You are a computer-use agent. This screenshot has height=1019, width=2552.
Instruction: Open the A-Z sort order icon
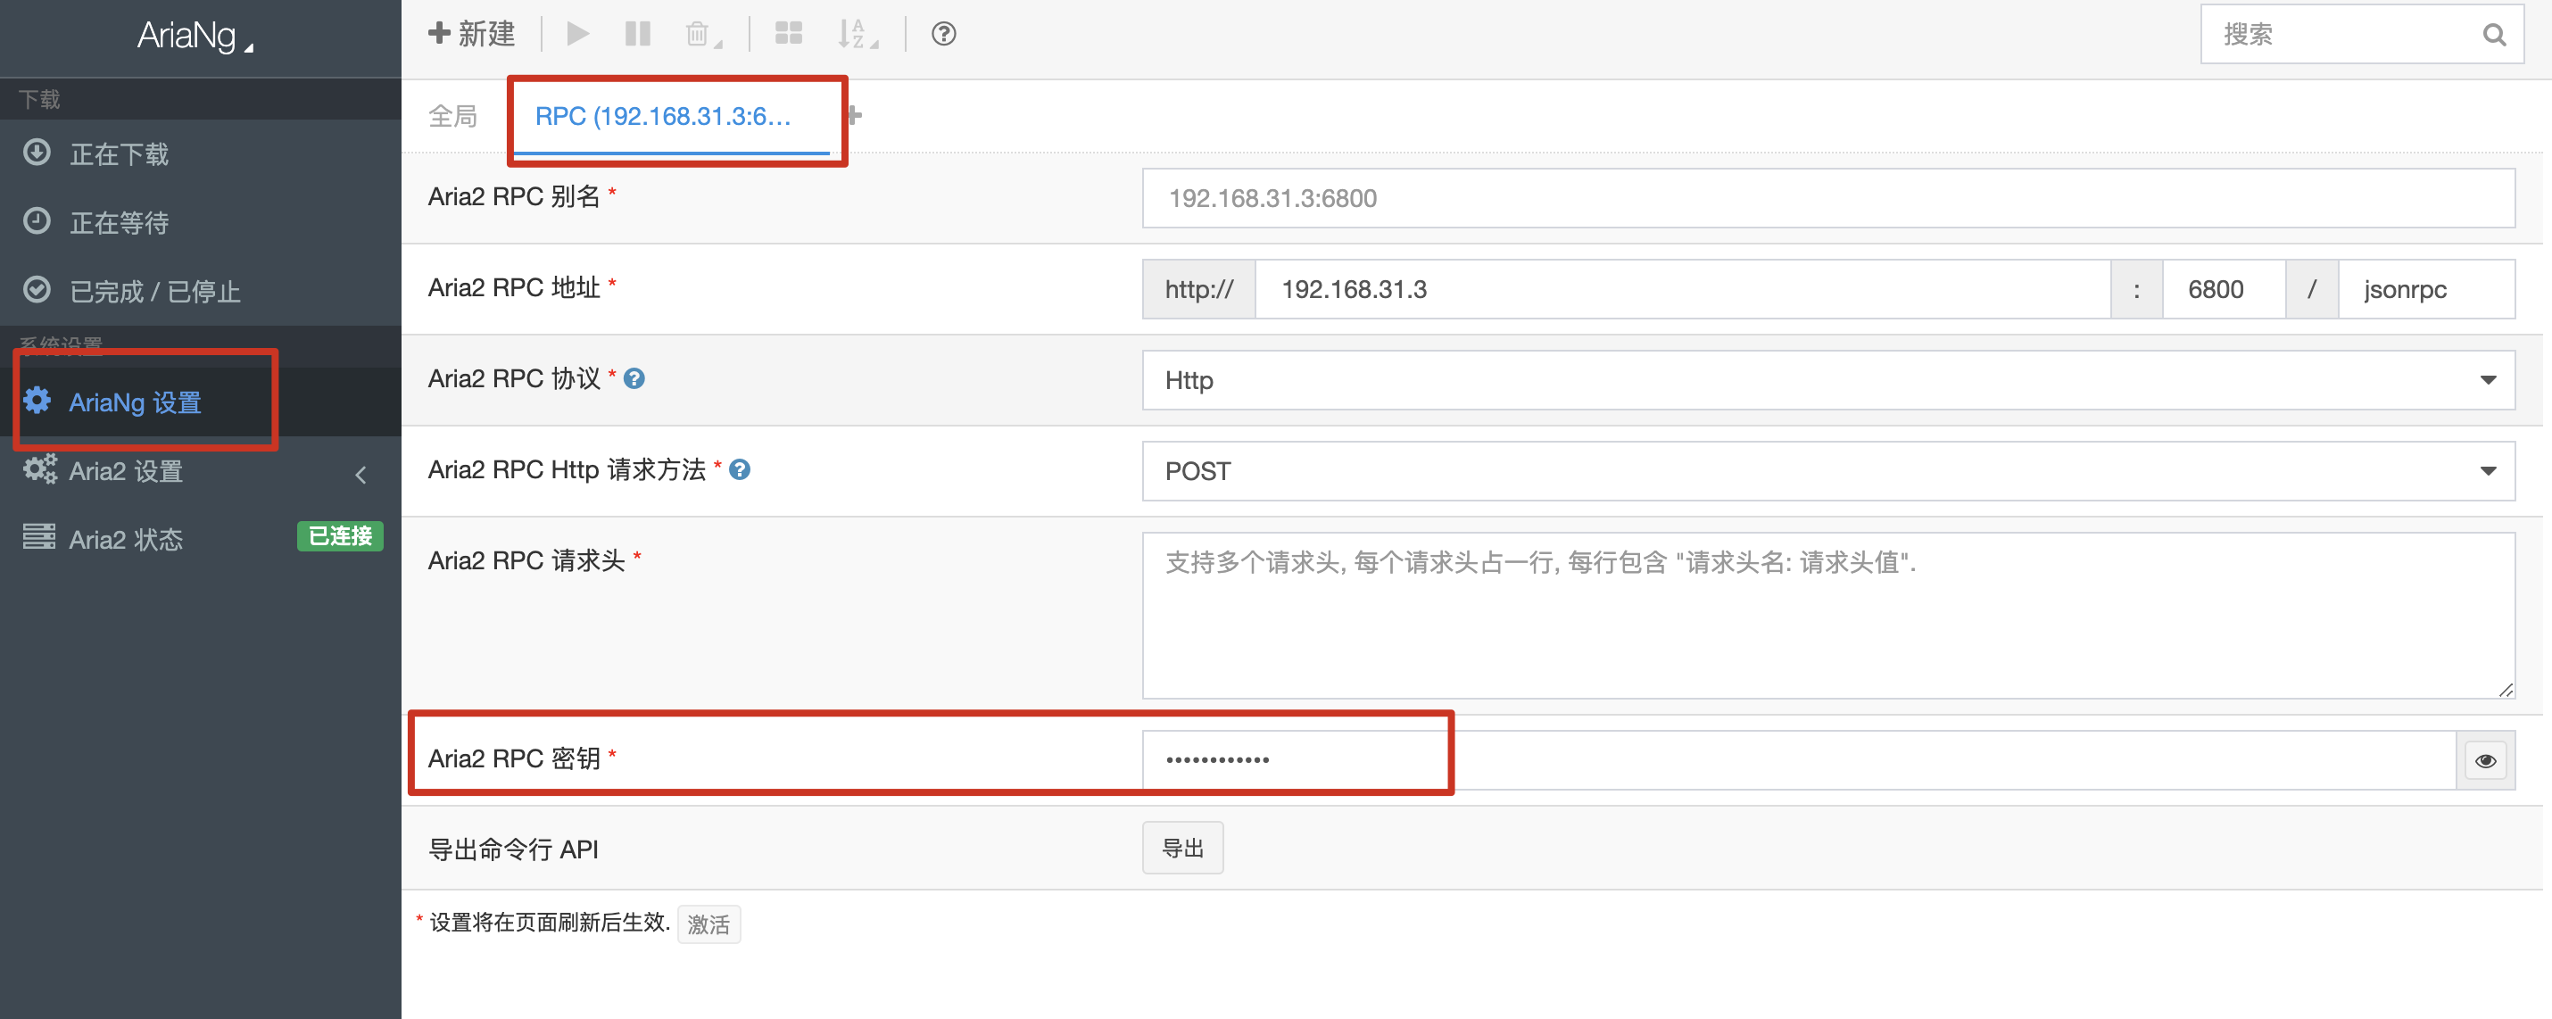pos(854,35)
